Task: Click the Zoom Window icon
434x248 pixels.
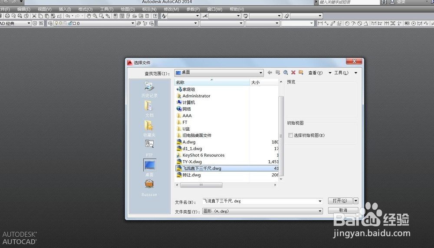Action: coord(101,16)
